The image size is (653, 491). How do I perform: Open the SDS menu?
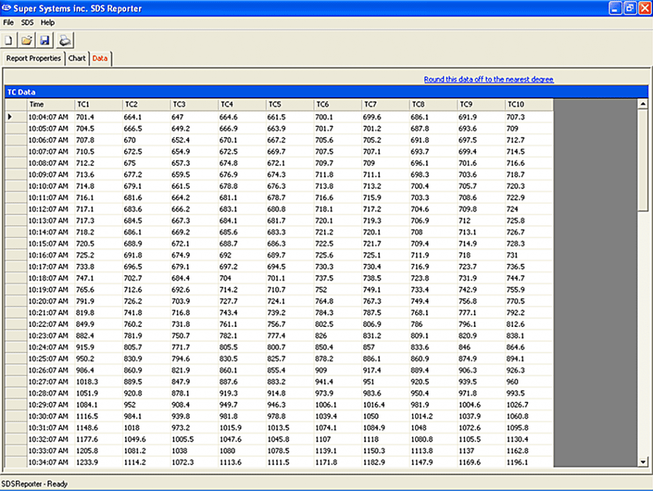(27, 22)
